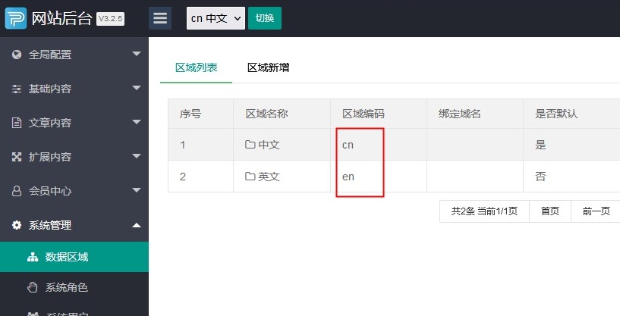620x319 pixels.
Task: Click the globe icon beside 全局配置
Action: pyautogui.click(x=17, y=55)
